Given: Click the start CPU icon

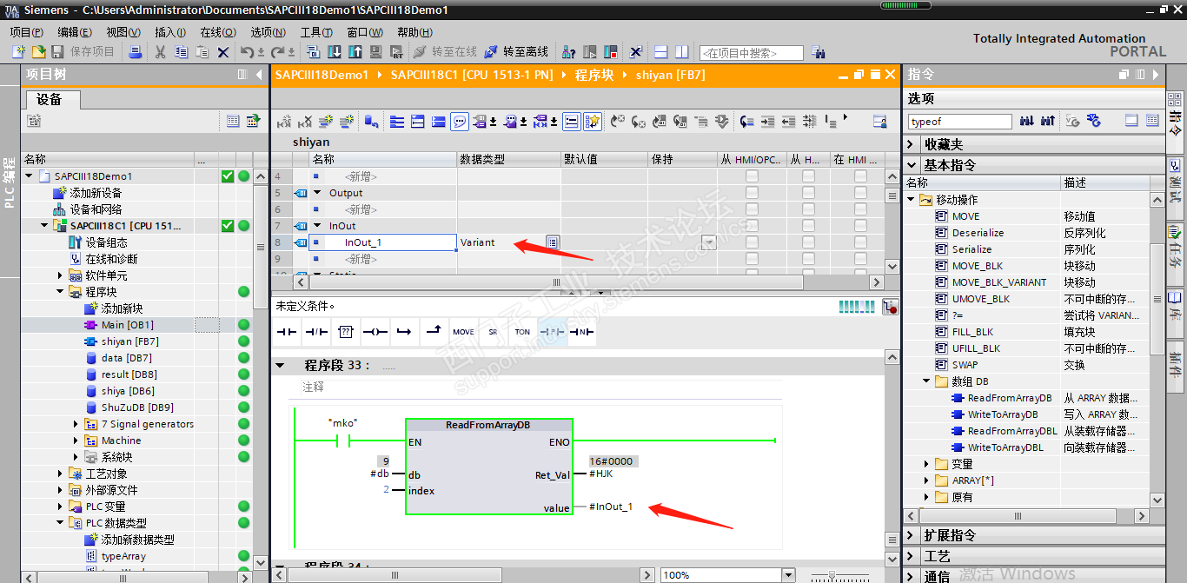Looking at the screenshot, I should pyautogui.click(x=591, y=52).
